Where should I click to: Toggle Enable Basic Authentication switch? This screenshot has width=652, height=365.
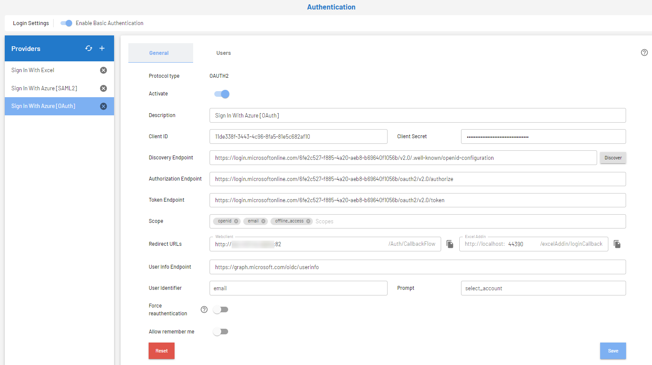pos(67,23)
